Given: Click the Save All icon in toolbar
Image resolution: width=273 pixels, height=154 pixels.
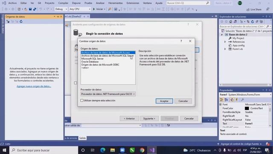Looking at the screenshot, I should (x=35, y=9).
